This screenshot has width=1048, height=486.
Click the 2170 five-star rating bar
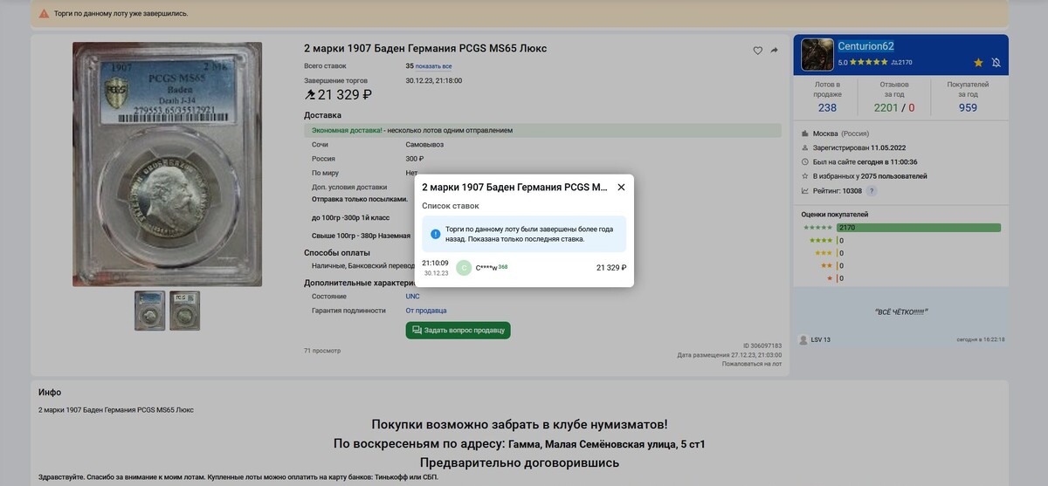pos(919,228)
